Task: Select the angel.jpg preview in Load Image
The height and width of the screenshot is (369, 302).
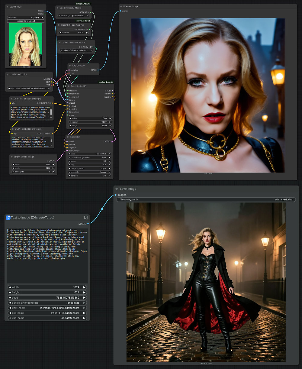Action: pyautogui.click(x=26, y=44)
